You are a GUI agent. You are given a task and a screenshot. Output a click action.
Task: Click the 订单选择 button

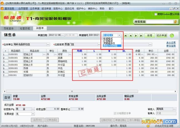(x=52, y=120)
